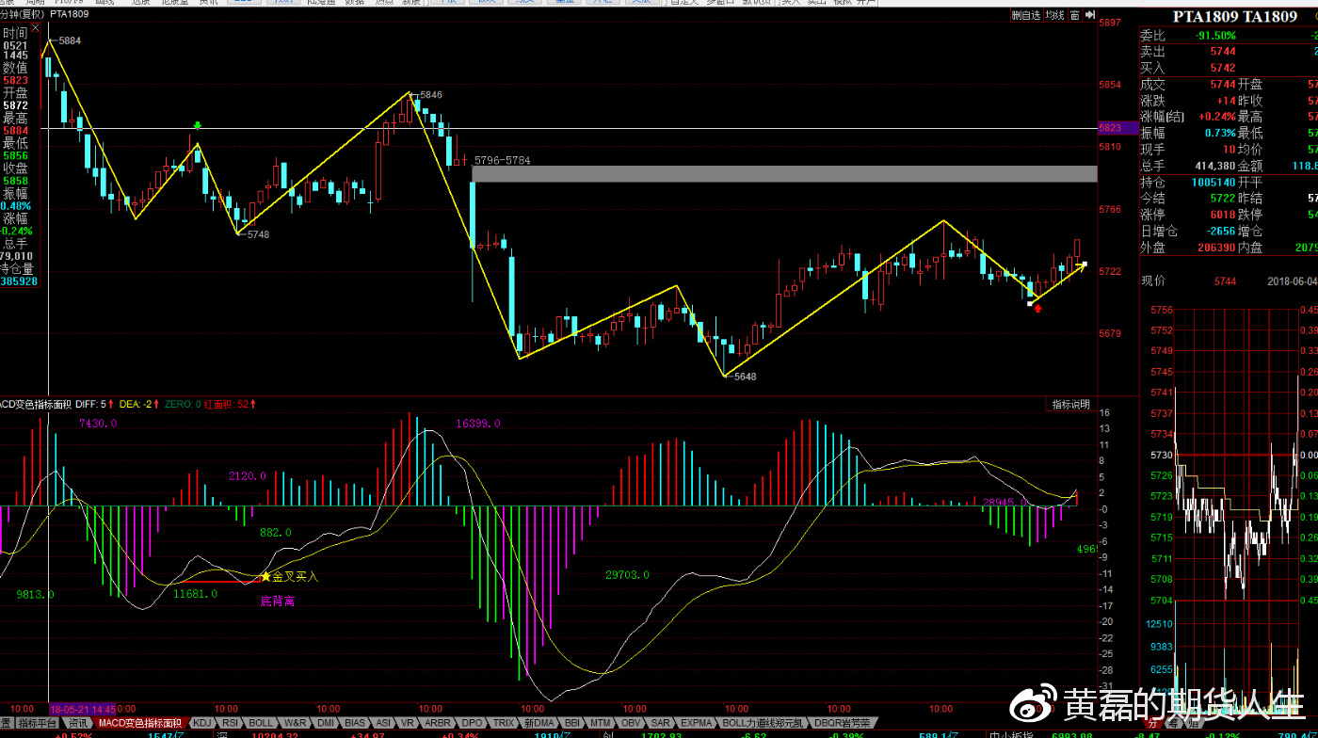Screen dimensions: 1318x738
Task: Select the BOLL力道线郑元凯 indicator tab
Action: click(x=763, y=723)
